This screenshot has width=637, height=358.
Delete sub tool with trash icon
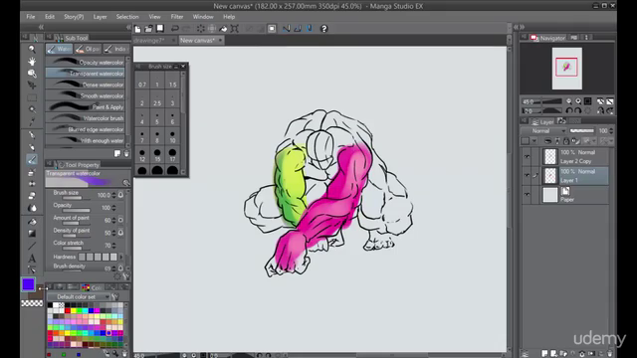[126, 153]
